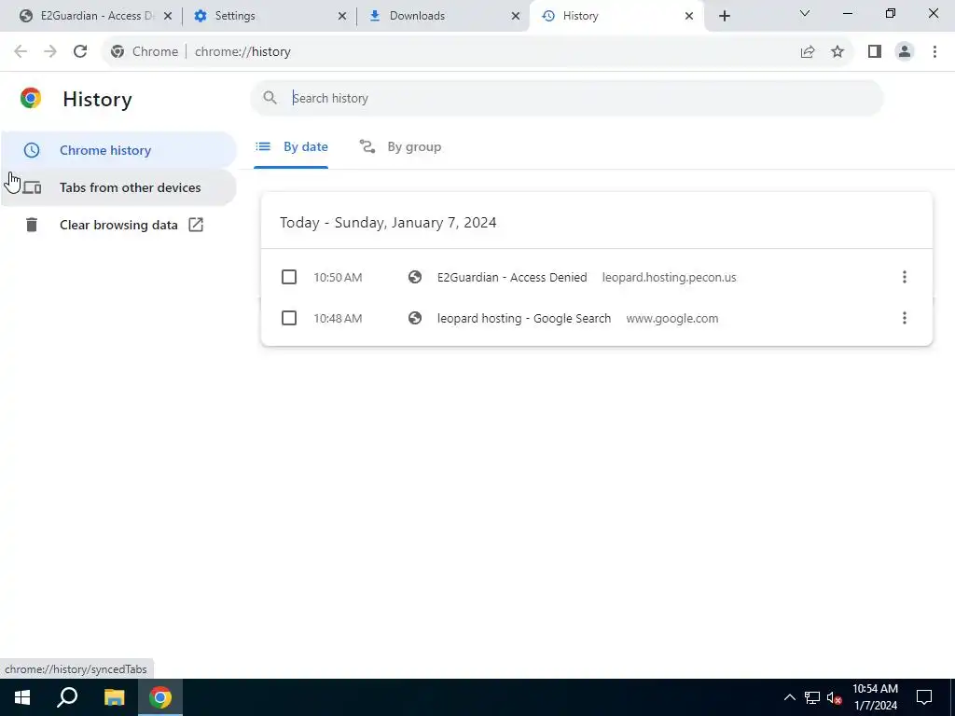955x716 pixels.
Task: Open Tabs from other devices
Action: (118, 187)
